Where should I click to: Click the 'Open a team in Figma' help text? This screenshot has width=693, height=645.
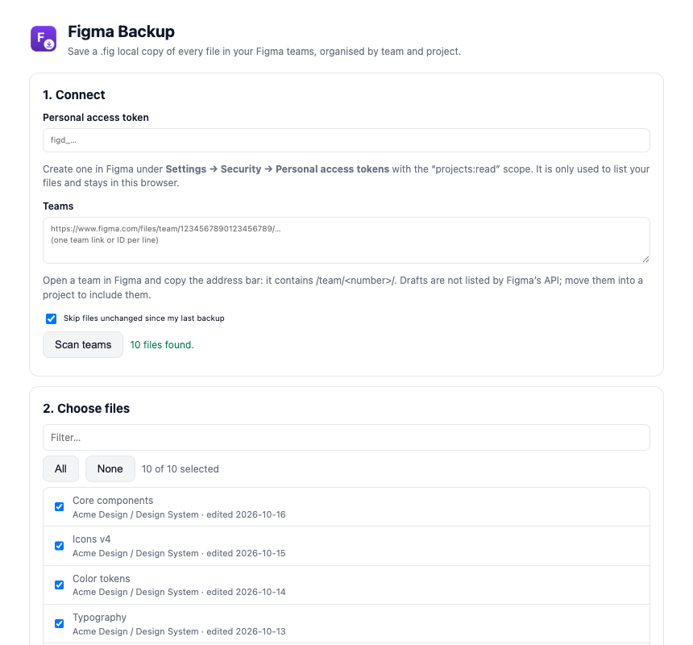[x=342, y=287]
